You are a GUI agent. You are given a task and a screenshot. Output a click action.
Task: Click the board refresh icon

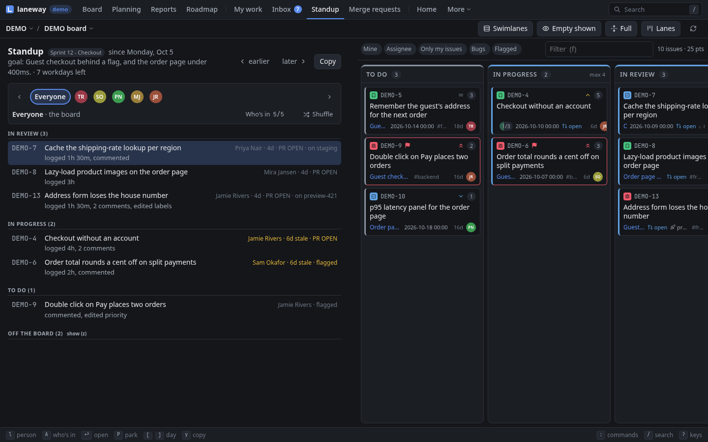point(693,28)
